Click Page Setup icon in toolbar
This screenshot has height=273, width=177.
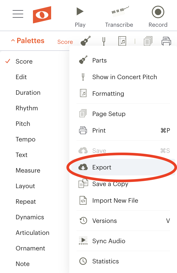(148, 41)
